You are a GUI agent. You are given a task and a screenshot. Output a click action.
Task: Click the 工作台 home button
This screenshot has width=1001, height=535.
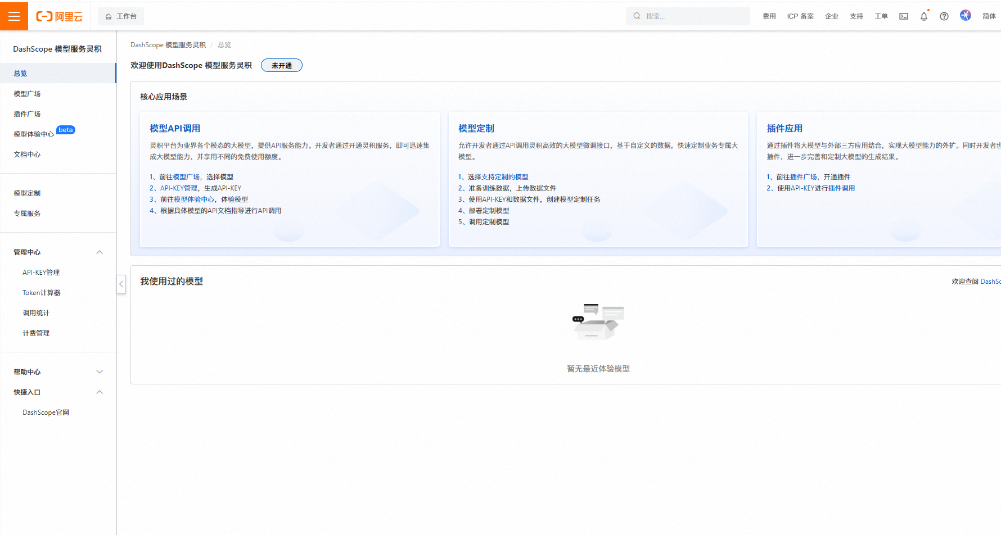pos(121,16)
